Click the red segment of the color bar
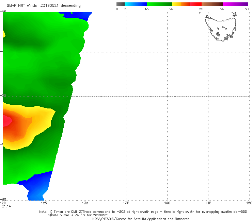 coord(195,4)
